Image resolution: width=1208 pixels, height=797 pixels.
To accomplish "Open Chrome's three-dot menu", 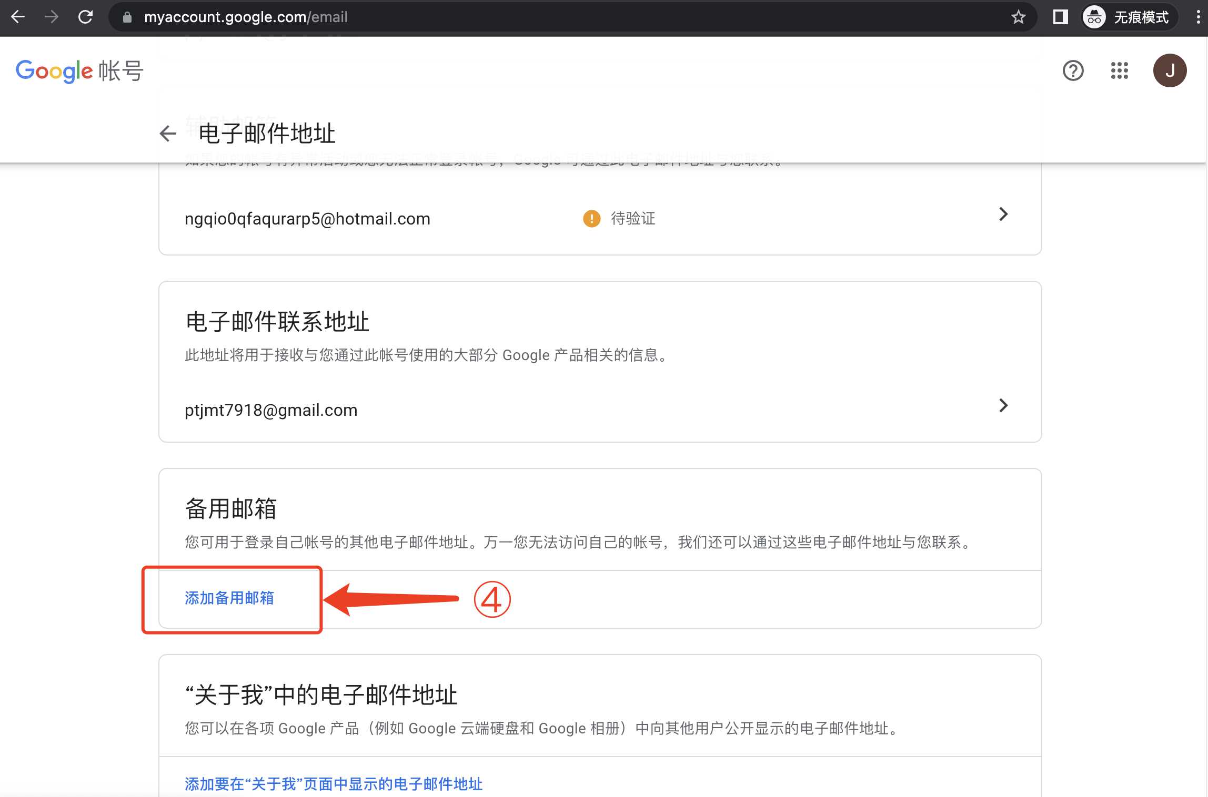I will click(1198, 16).
